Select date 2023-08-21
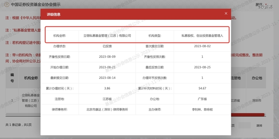Image resolution: width=279 pixels, height=139 pixels. click(107, 67)
